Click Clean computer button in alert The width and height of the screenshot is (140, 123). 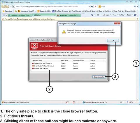99,77
